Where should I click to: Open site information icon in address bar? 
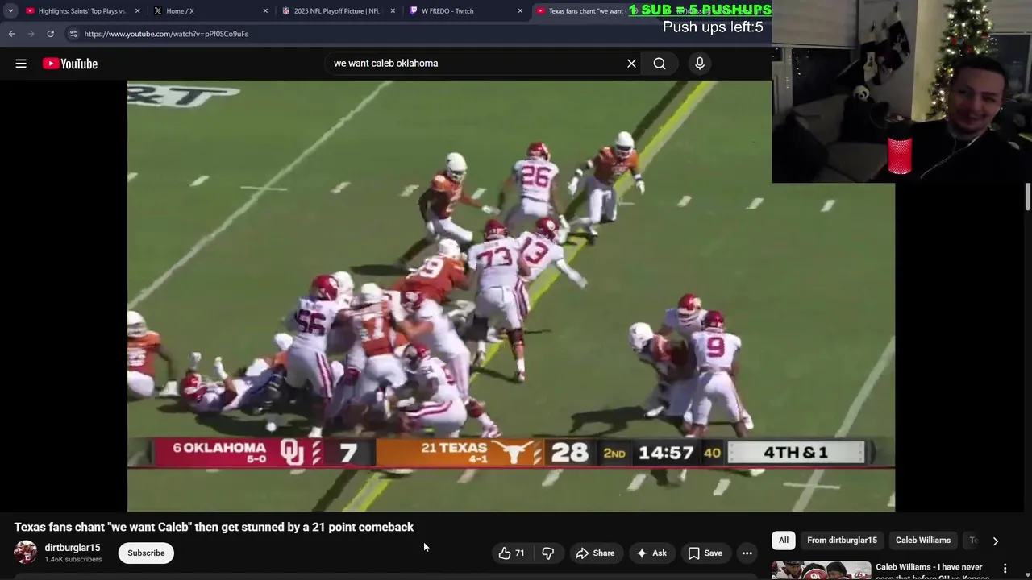tap(73, 34)
